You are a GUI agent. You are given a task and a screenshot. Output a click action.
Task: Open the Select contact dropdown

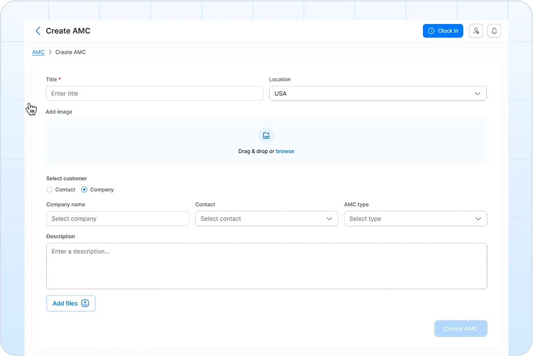click(x=266, y=219)
